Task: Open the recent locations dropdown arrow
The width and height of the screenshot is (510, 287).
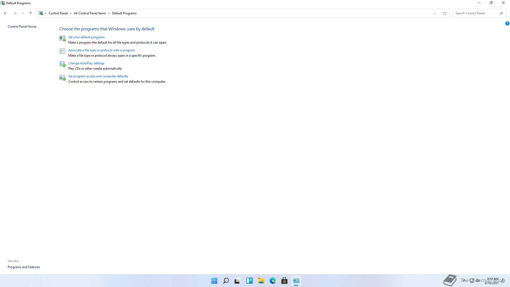Action: click(23, 13)
